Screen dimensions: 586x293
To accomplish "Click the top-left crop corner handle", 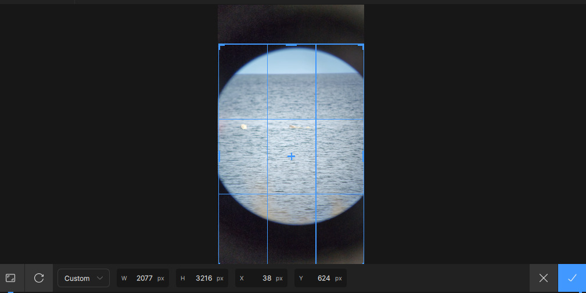I will click(220, 45).
